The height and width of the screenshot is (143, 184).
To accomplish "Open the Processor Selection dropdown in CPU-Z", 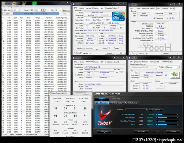I will (x=97, y=48).
